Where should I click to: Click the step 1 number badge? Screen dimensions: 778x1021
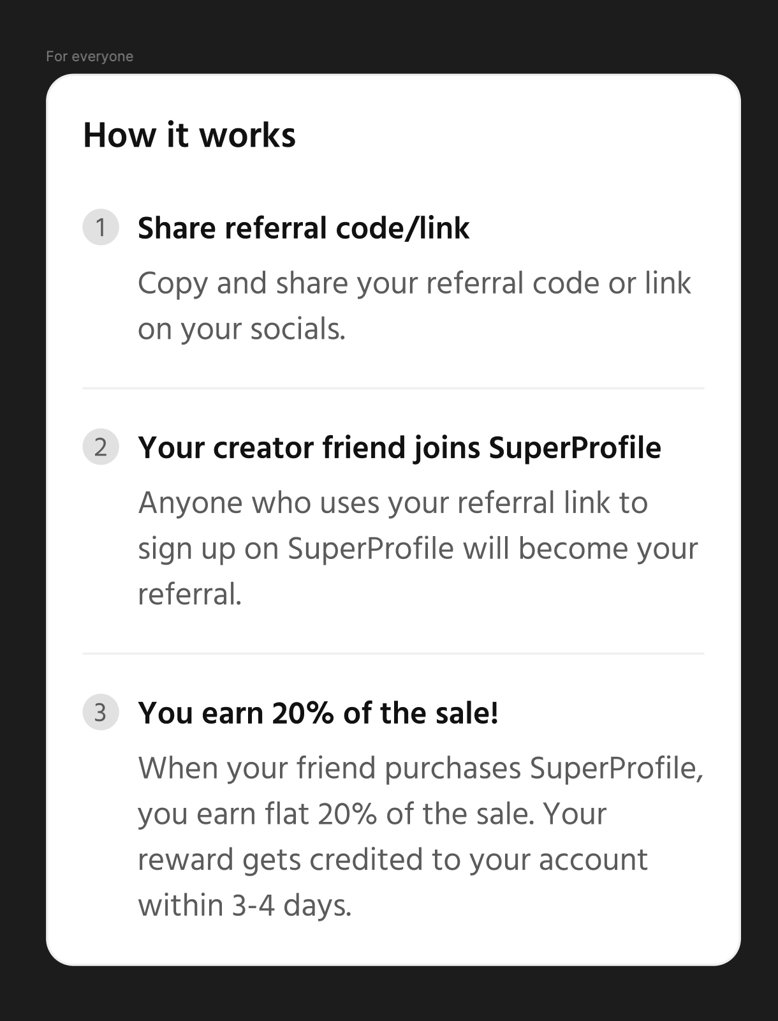tap(101, 227)
